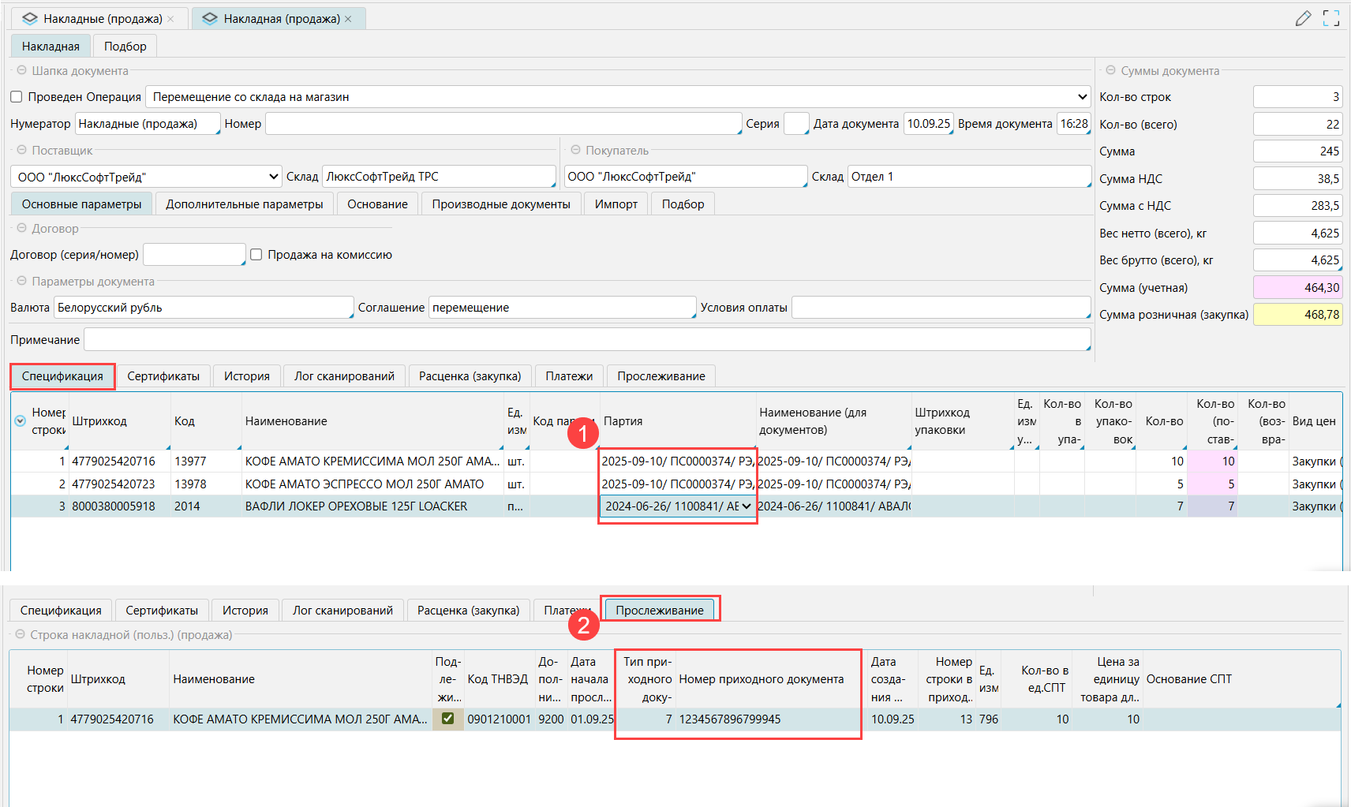Click the Примечание input field
The image size is (1351, 807).
586,340
